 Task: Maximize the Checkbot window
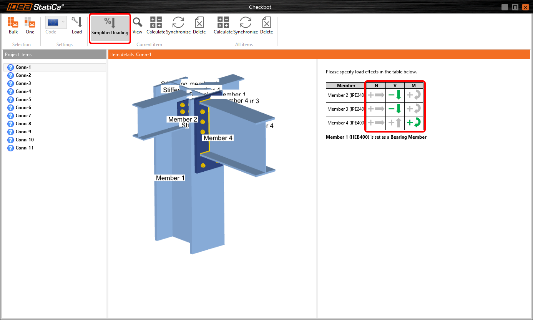515,7
